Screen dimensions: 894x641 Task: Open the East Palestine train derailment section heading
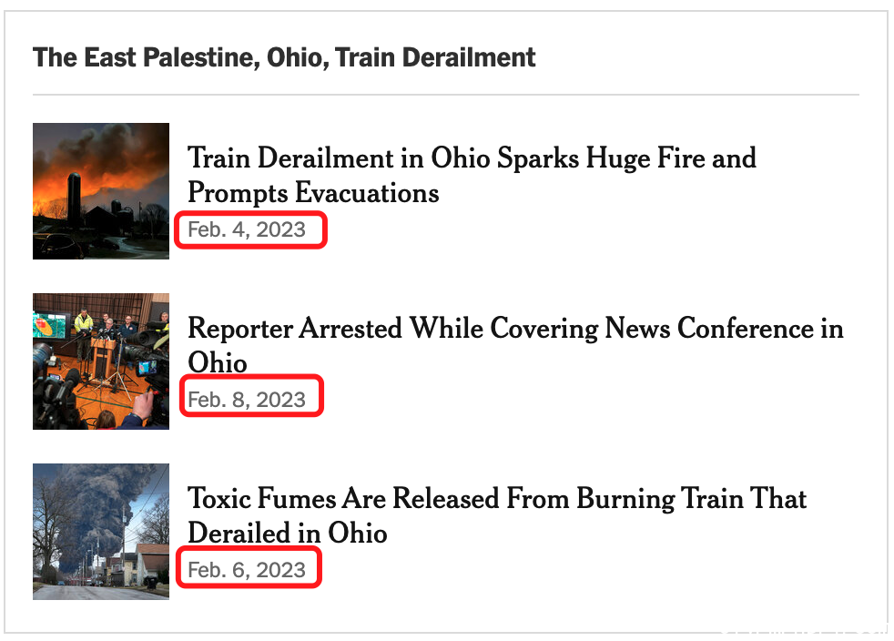click(284, 57)
